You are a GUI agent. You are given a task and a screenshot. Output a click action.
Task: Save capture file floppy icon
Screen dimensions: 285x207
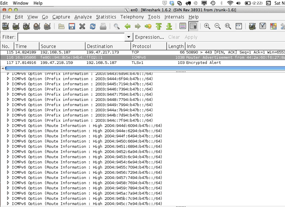pyautogui.click(x=72, y=26)
